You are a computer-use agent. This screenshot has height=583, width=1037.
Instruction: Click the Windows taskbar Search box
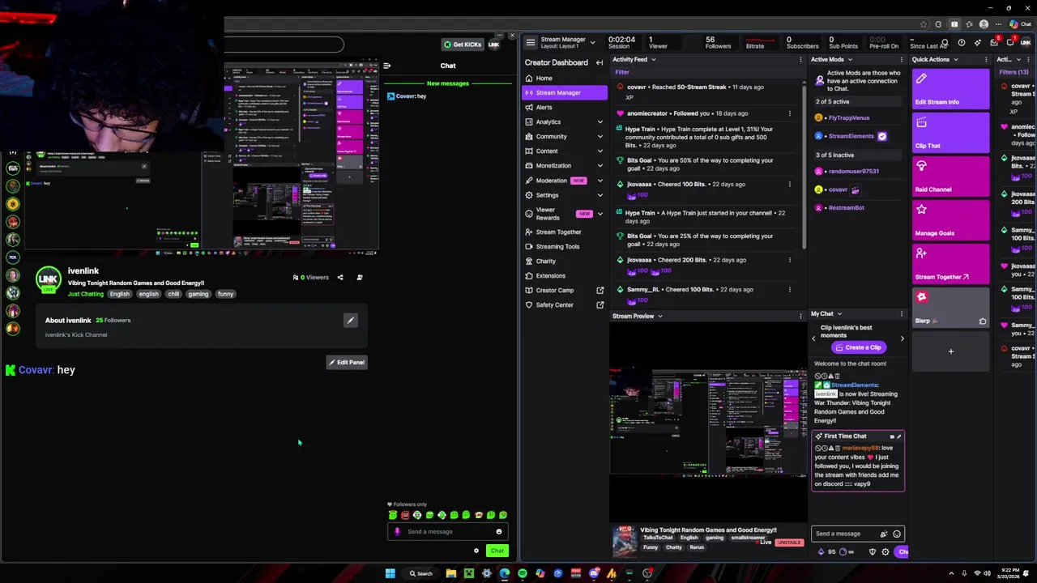pyautogui.click(x=420, y=573)
